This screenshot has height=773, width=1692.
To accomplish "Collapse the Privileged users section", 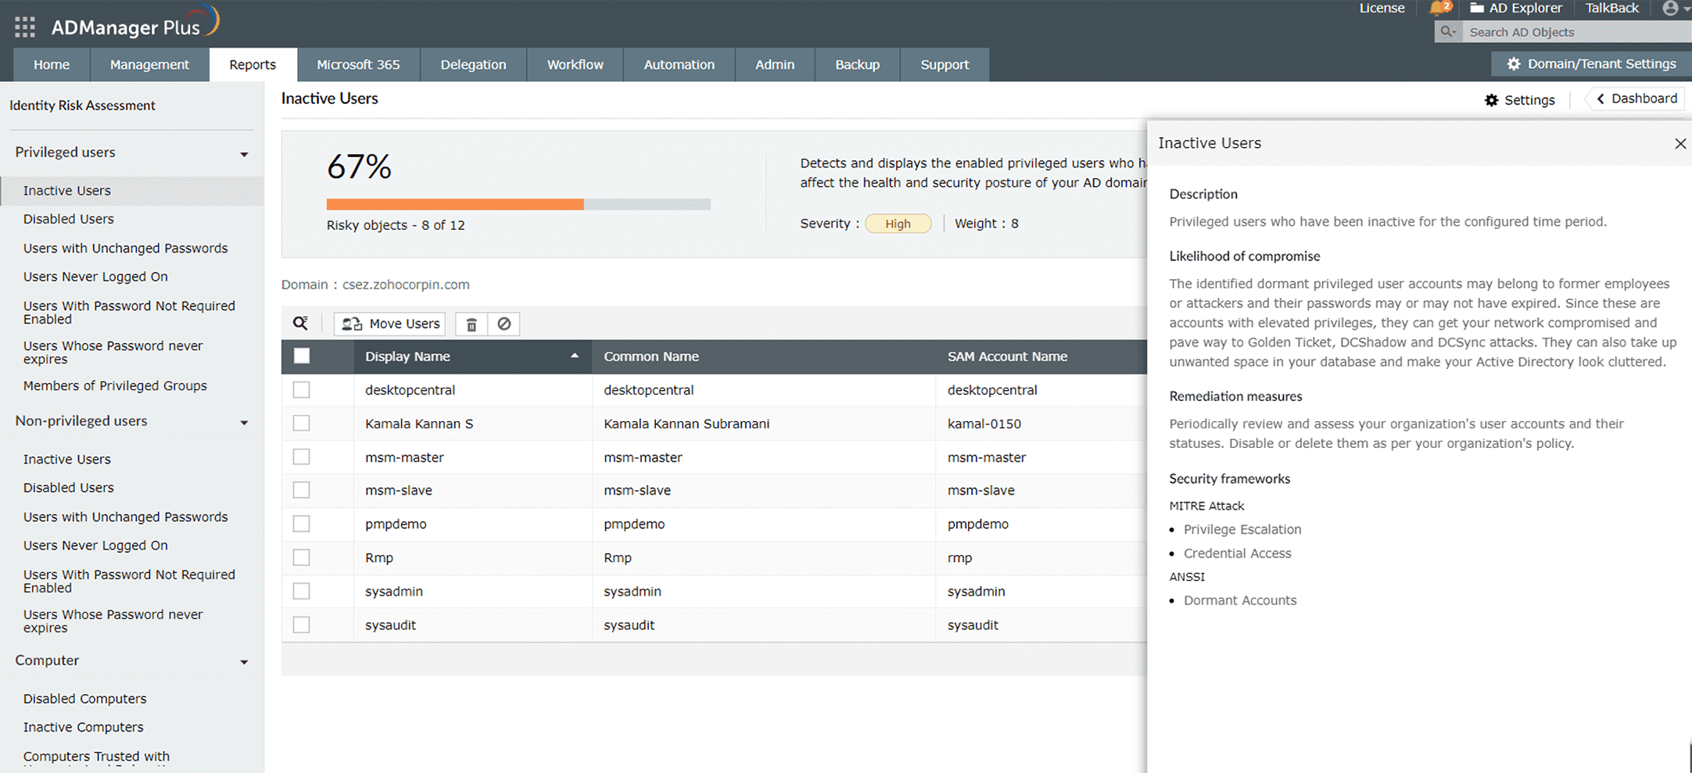I will point(244,154).
